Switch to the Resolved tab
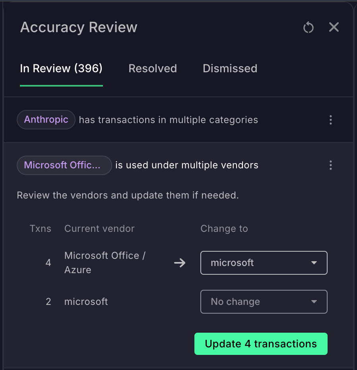The height and width of the screenshot is (370, 357). (153, 68)
